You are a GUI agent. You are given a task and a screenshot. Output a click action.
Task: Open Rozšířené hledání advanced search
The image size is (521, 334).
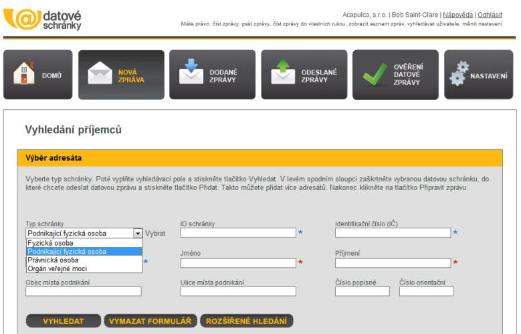pyautogui.click(x=246, y=321)
